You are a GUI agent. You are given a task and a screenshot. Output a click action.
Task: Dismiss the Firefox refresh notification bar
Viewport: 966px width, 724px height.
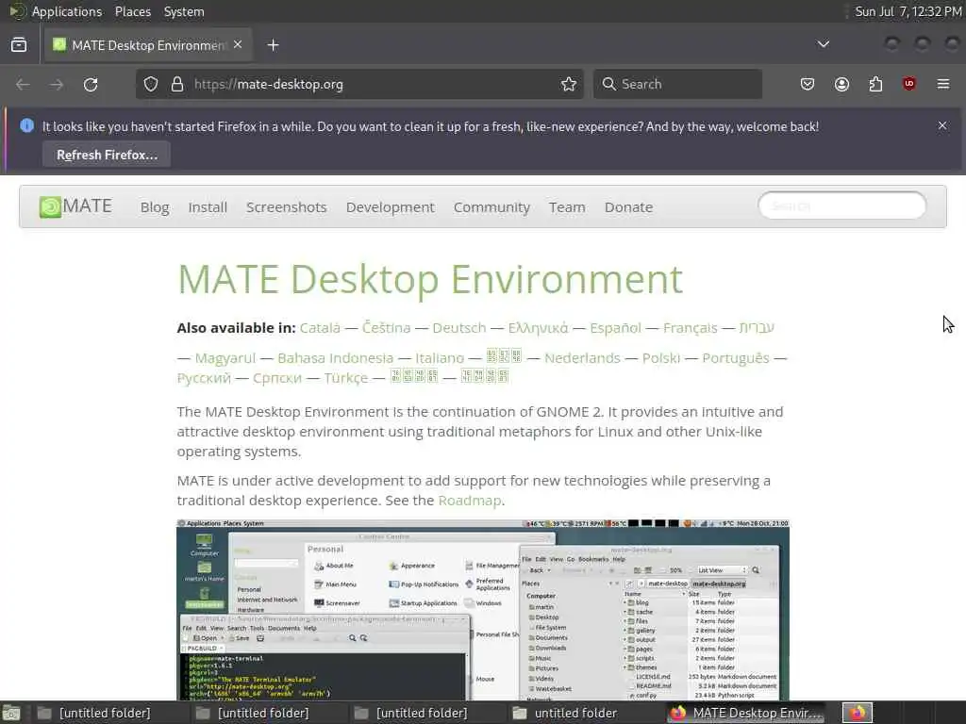942,125
